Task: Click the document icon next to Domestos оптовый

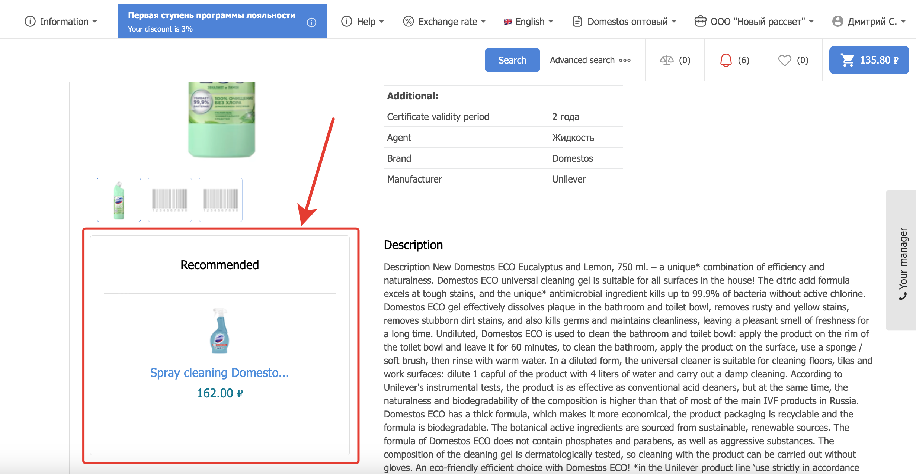Action: click(577, 22)
